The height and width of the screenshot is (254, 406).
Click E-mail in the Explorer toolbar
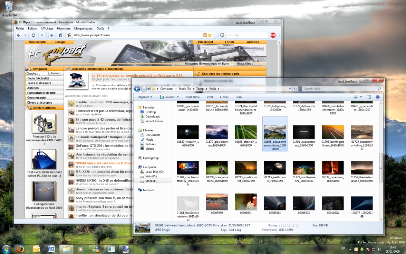224,97
